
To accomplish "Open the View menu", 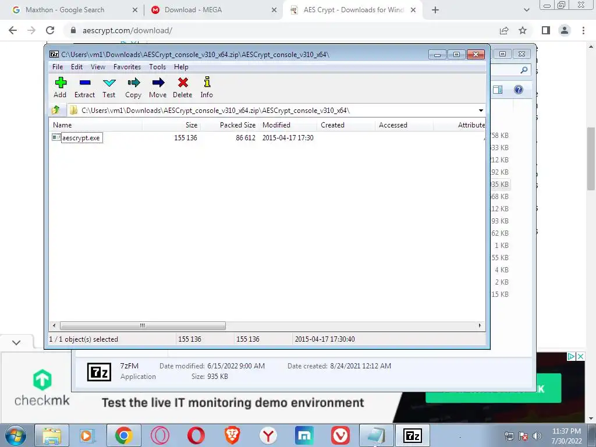I will 98,67.
